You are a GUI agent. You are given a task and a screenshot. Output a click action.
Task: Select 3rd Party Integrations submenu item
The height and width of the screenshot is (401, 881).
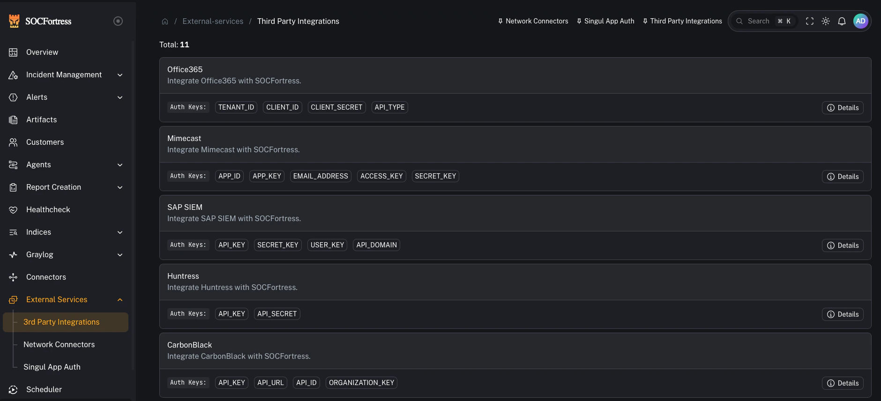tap(66, 322)
